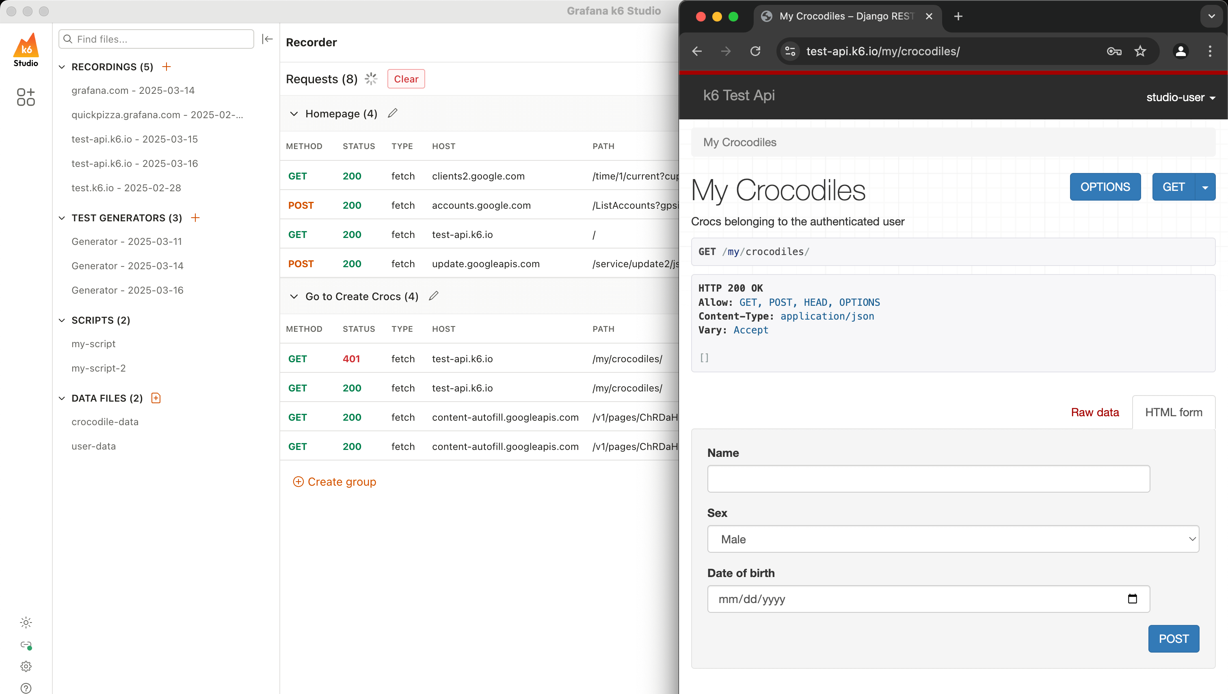This screenshot has height=694, width=1228.
Task: Edit the Go to Create Crocs group name
Action: click(433, 296)
